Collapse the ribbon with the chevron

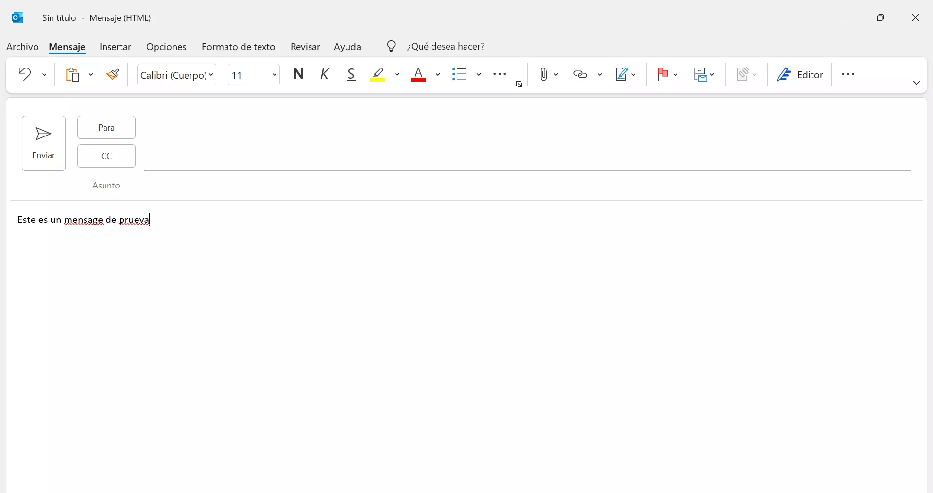click(x=916, y=83)
